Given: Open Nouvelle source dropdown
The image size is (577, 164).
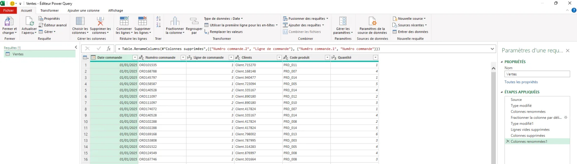Looking at the screenshot, I should click(x=409, y=19).
